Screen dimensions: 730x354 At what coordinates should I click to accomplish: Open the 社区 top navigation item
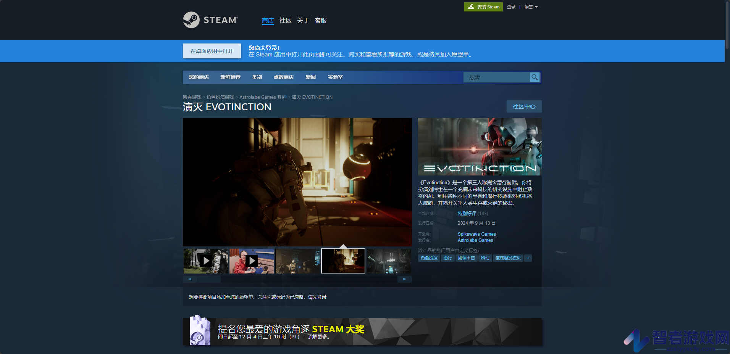click(285, 21)
